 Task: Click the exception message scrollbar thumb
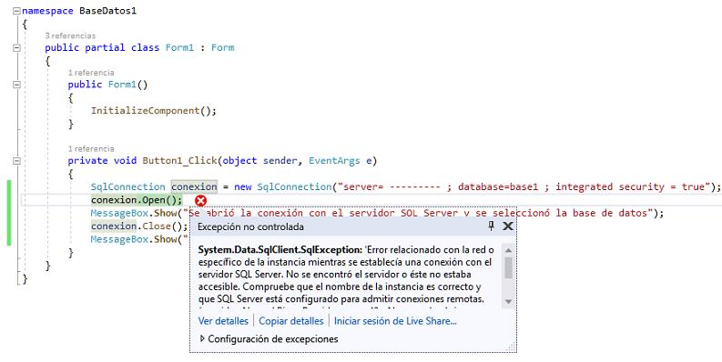pos(508,267)
